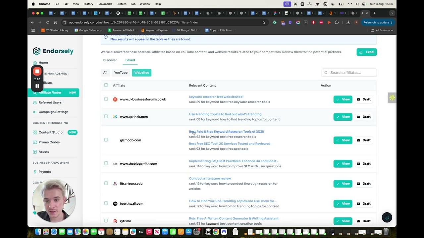Expand Chrome tab search dropdown
The image size is (424, 238).
(392, 13)
